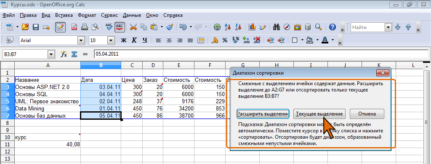Image resolution: width=431 pixels, height=164 pixels.
Task: Open Find & Replace binoculars icon
Action: (x=277, y=27)
